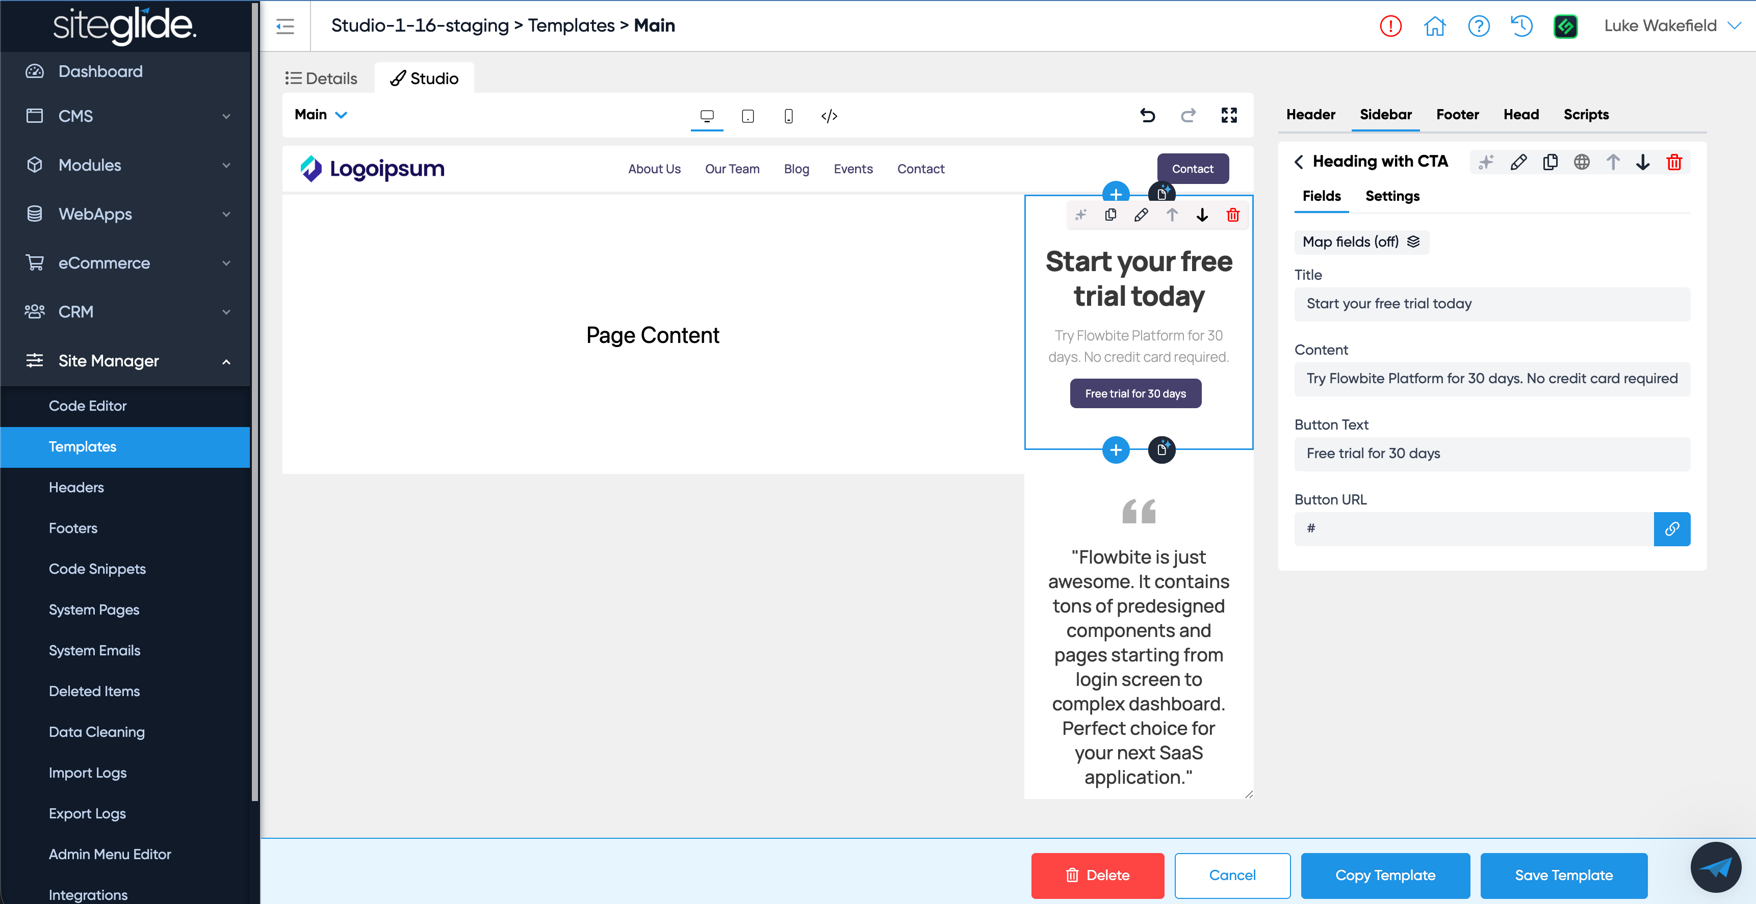The image size is (1756, 904).
Task: Move the block up using the panel's up arrow
Action: tap(1613, 162)
